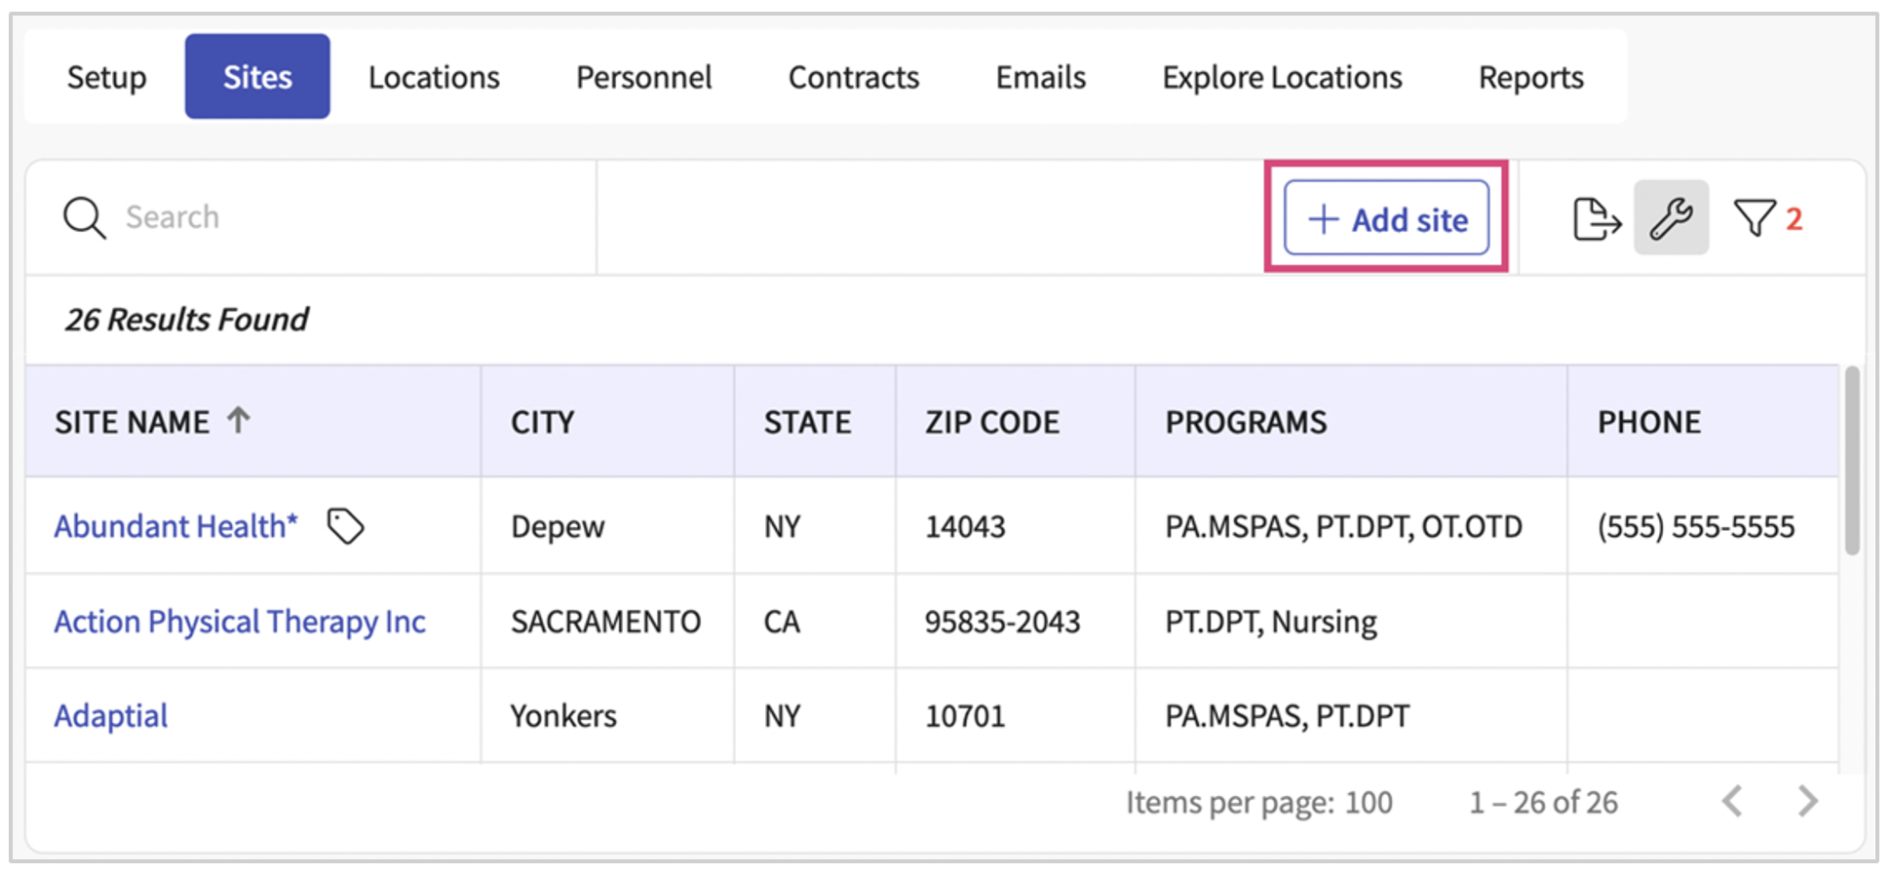
Task: Click the tag icon beside Abundant Health
Action: [345, 527]
